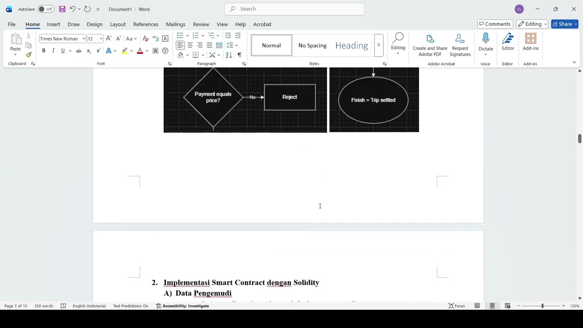The height and width of the screenshot is (328, 583).
Task: Click the Dictate microphone icon
Action: pyautogui.click(x=486, y=39)
